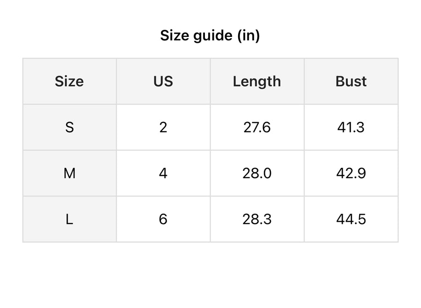421x308 pixels.
Task: Click the blank area below the table
Action: (x=210, y=275)
